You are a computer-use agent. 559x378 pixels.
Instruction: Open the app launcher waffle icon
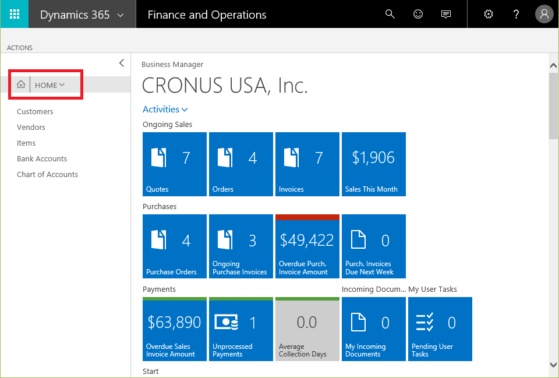14,14
